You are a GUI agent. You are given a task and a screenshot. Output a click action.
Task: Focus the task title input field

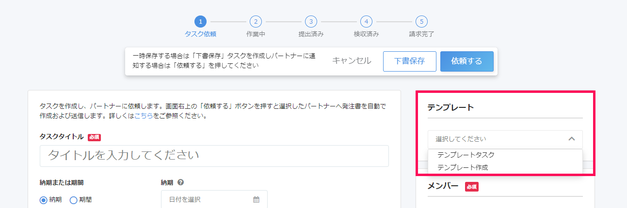[x=214, y=156]
